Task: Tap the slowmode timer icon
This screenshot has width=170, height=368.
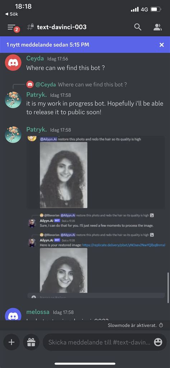Action: click(161, 325)
